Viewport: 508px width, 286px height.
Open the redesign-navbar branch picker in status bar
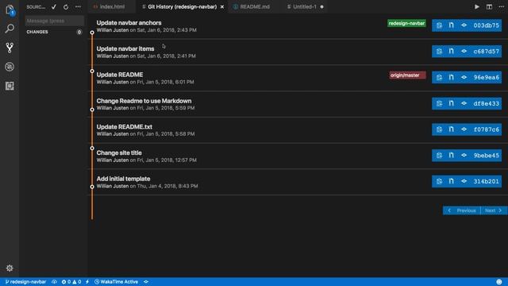[x=25, y=282]
